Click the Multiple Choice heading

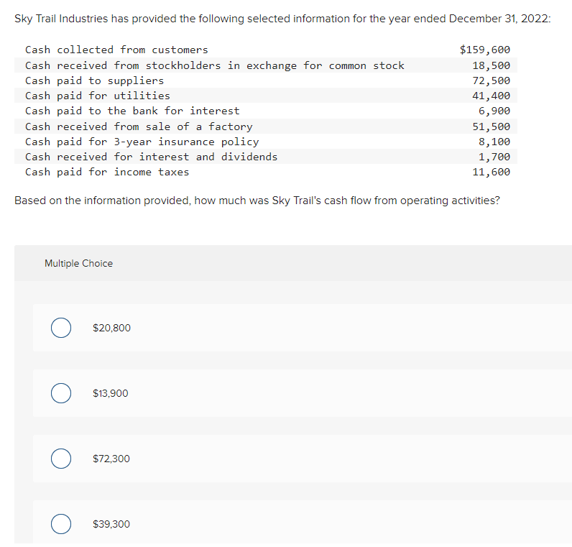(78, 264)
